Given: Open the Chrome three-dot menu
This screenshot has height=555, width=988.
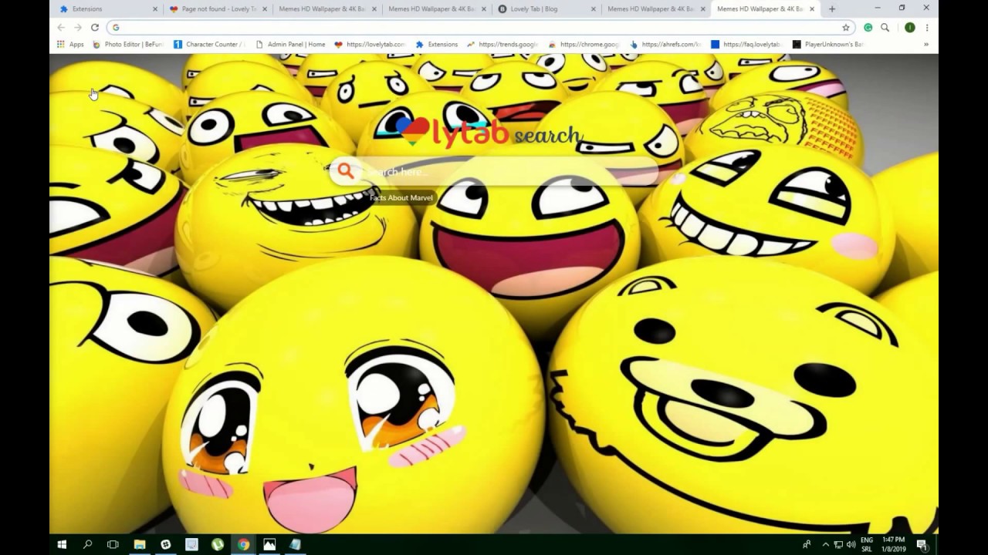Looking at the screenshot, I should coord(927,27).
